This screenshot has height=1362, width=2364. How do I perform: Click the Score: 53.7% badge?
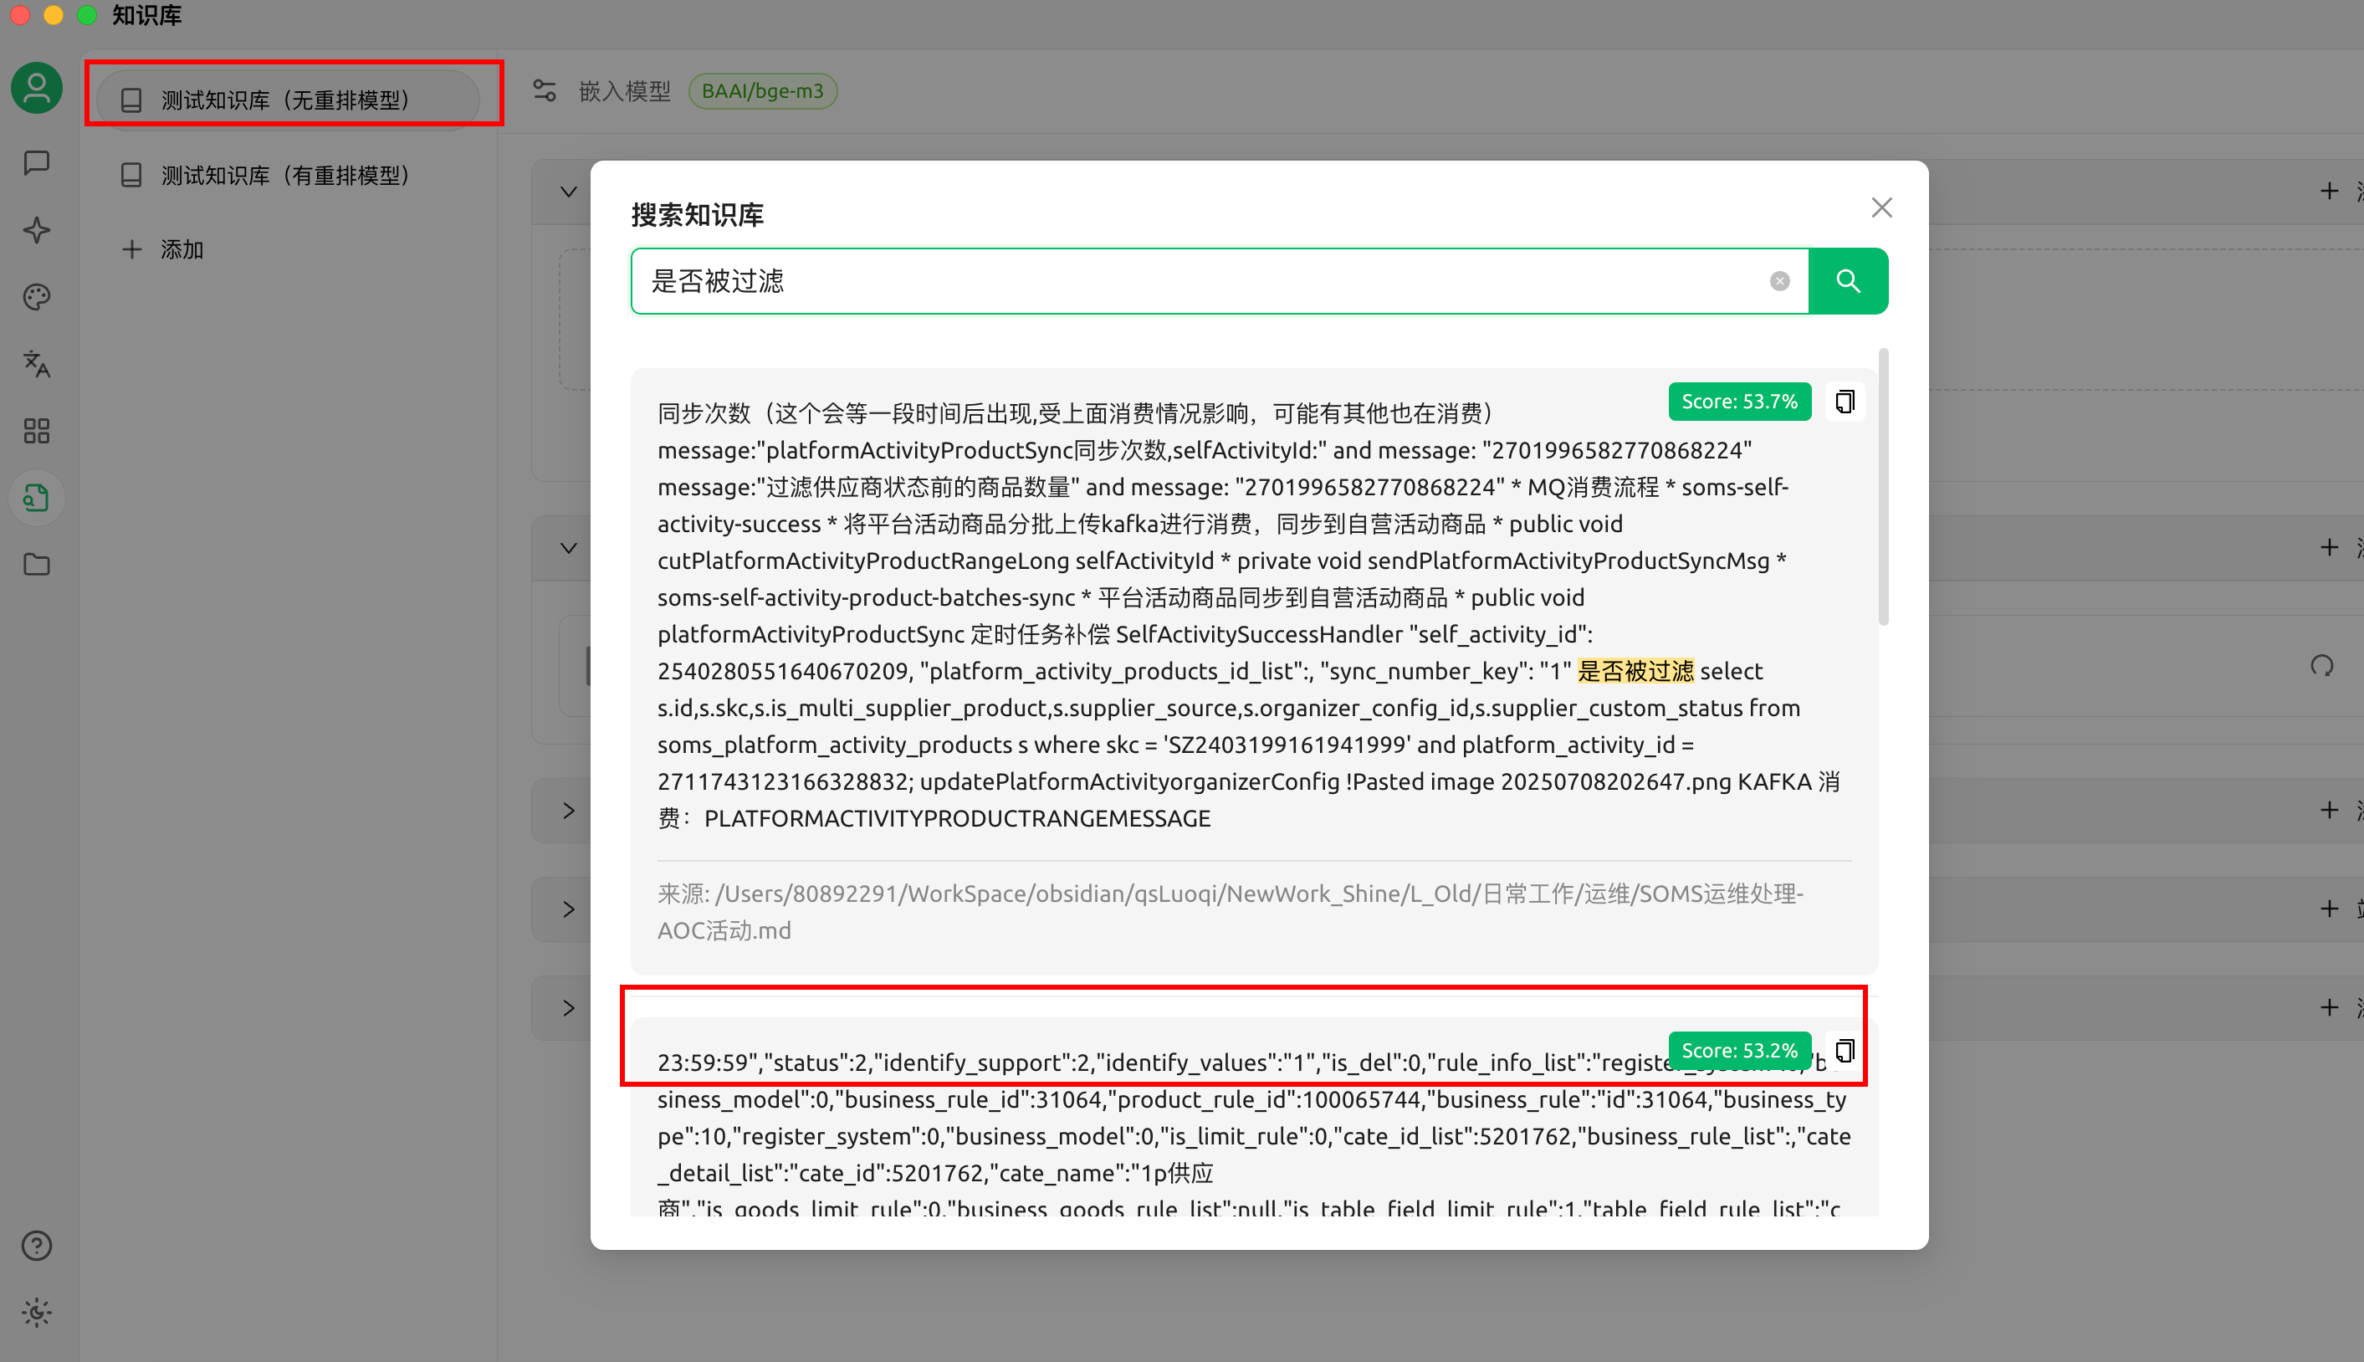[1739, 402]
